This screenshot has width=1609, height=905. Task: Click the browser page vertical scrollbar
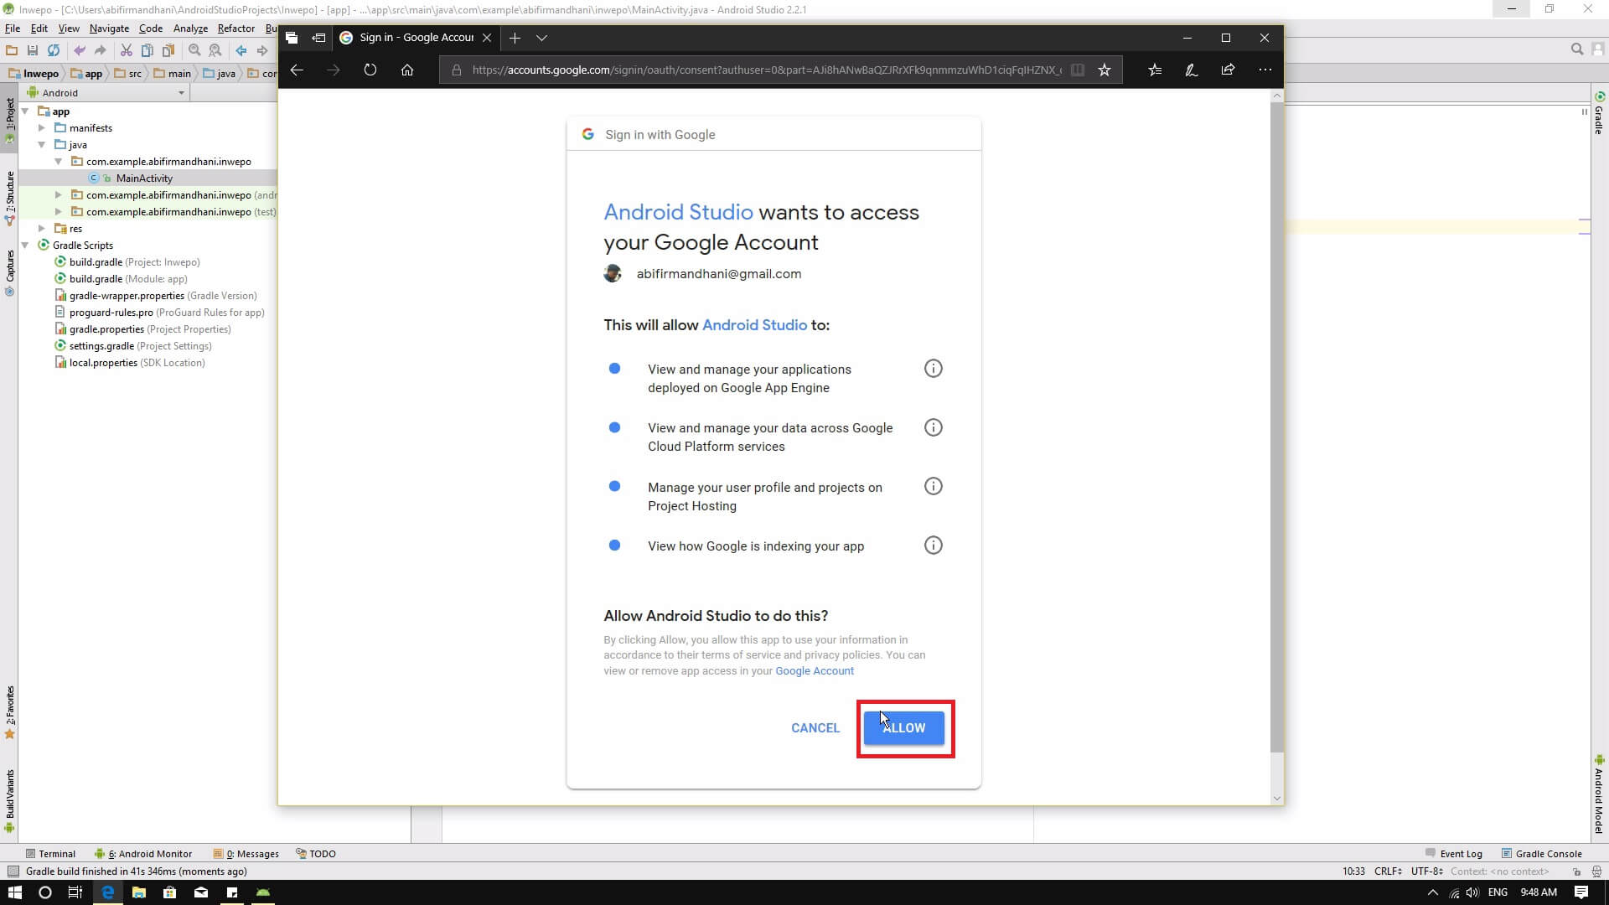pyautogui.click(x=1276, y=419)
